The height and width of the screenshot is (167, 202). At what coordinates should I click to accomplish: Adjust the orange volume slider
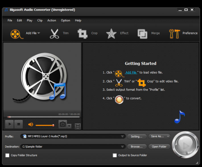coord(45,125)
